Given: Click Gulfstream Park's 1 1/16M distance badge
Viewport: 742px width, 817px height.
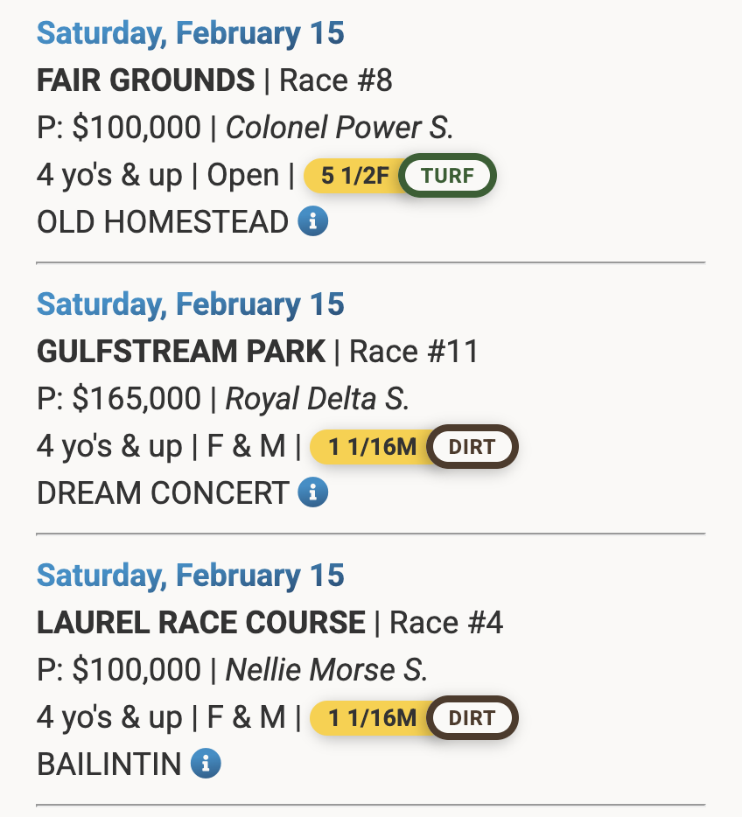Looking at the screenshot, I should tap(372, 447).
